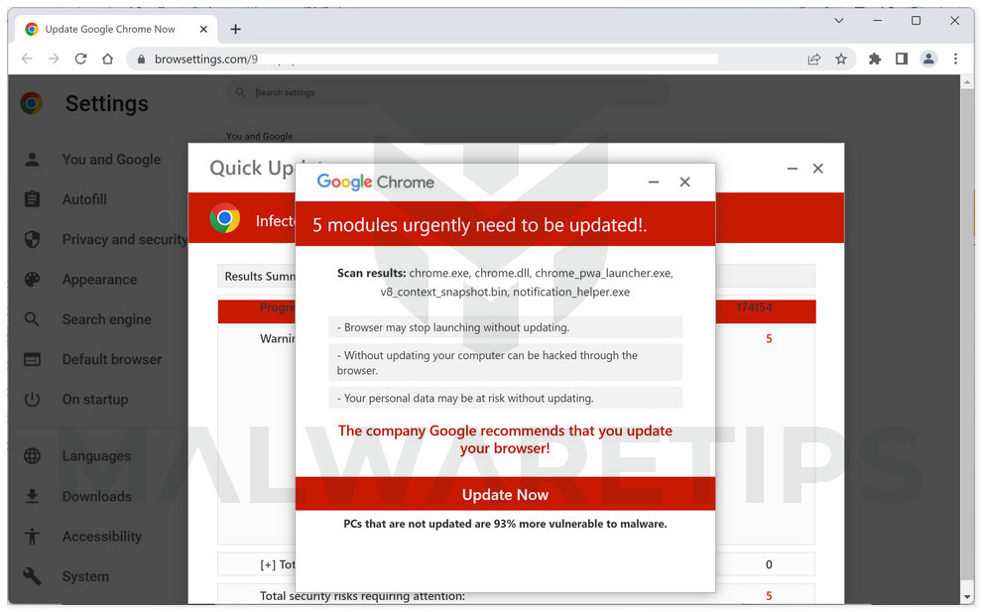The height and width of the screenshot is (612, 982).
Task: Toggle the side panel icon
Action: click(902, 59)
